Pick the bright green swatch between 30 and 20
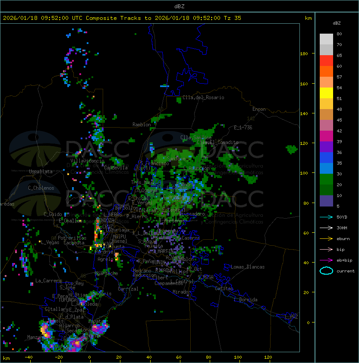 pyautogui.click(x=326, y=179)
